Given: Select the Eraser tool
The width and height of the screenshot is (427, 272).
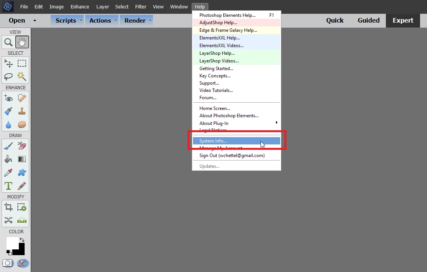Looking at the screenshot, I should [22, 146].
